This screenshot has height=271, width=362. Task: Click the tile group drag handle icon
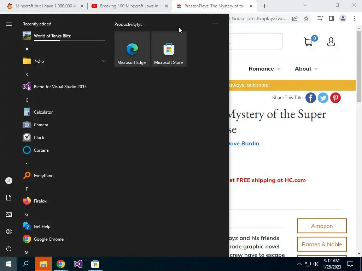[215, 24]
